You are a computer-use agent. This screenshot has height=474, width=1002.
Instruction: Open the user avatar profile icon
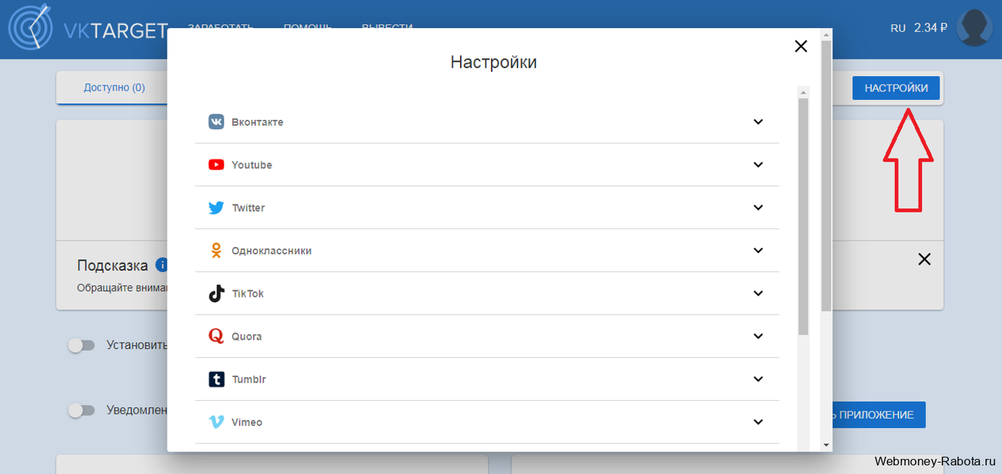tap(974, 28)
